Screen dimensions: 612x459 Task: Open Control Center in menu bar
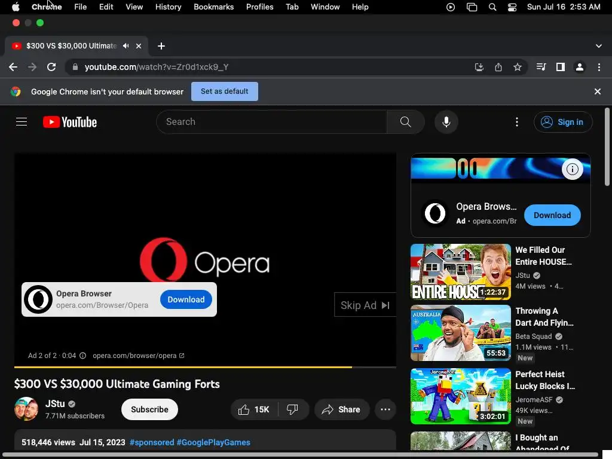[512, 7]
